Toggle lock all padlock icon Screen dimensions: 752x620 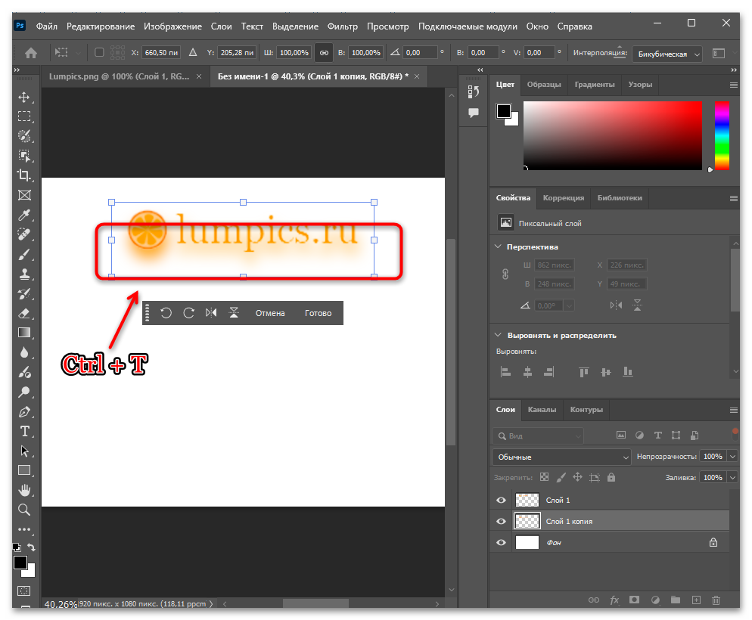tap(611, 477)
